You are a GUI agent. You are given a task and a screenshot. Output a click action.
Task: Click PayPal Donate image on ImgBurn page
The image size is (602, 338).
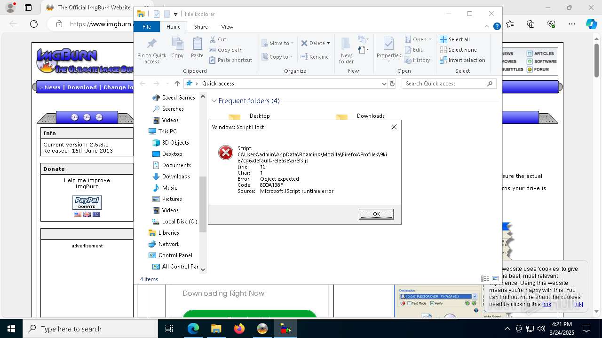(87, 203)
